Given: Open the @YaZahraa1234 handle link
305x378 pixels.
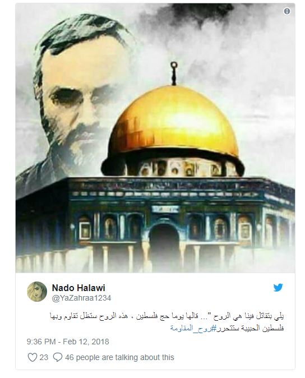Looking at the screenshot, I should pyautogui.click(x=81, y=298).
